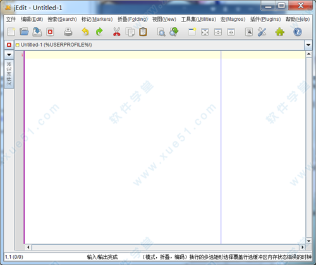Expand the buffer switcher dropdown arrow
Screen dimensions: 316x265
click(308, 45)
